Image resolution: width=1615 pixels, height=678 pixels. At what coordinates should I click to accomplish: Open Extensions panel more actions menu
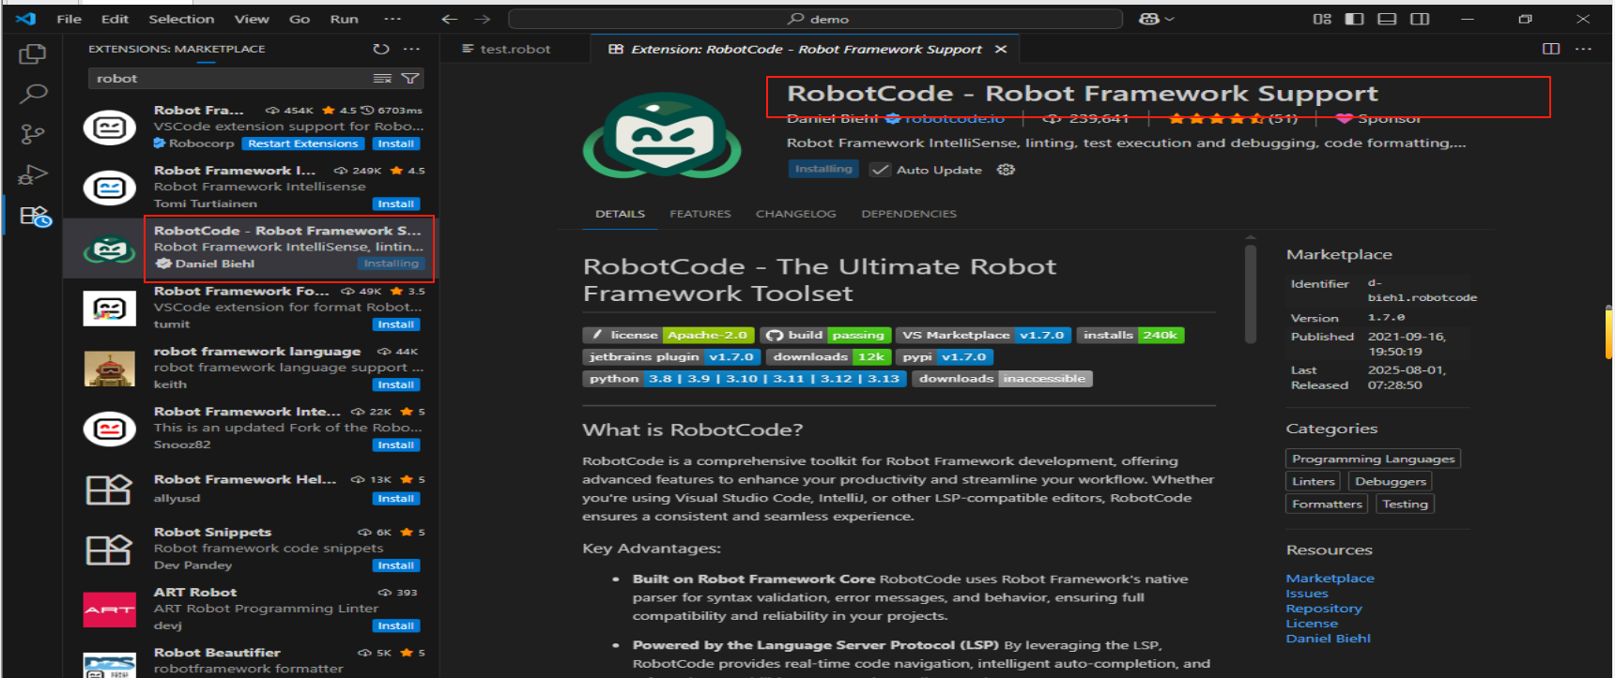click(412, 49)
